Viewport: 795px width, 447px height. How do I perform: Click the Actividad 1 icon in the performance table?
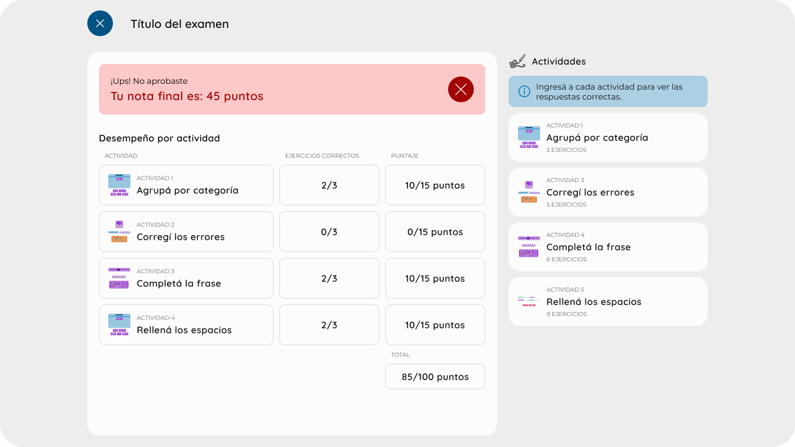pyautogui.click(x=119, y=185)
